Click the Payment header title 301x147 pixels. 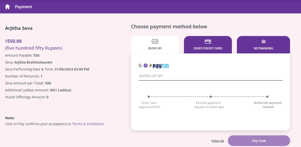tap(24, 7)
